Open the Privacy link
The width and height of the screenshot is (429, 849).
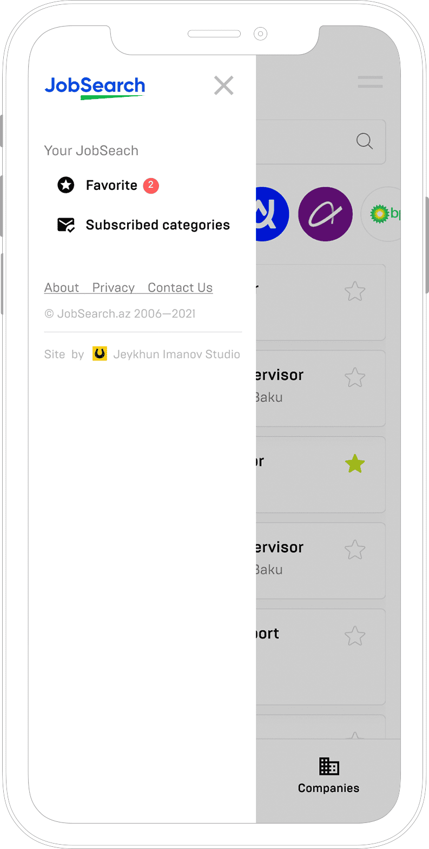pyautogui.click(x=113, y=288)
